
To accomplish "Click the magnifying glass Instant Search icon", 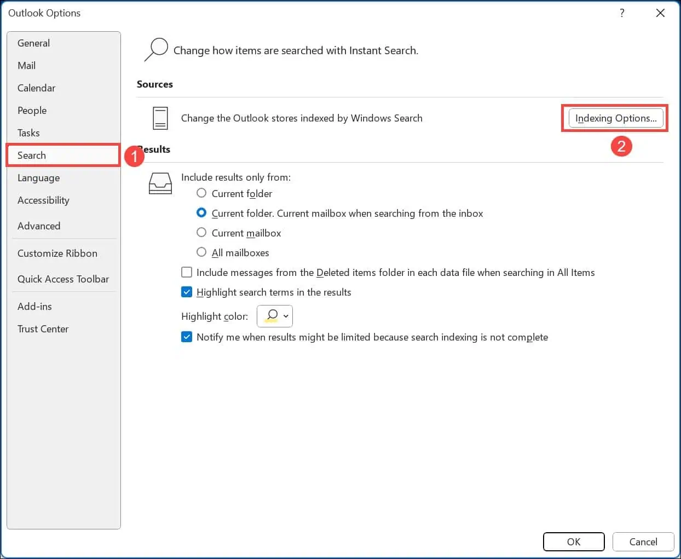I will [x=156, y=49].
